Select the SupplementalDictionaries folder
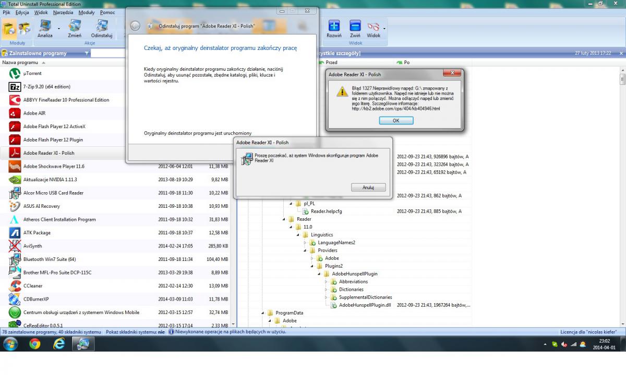The height and width of the screenshot is (375, 626). tap(365, 297)
